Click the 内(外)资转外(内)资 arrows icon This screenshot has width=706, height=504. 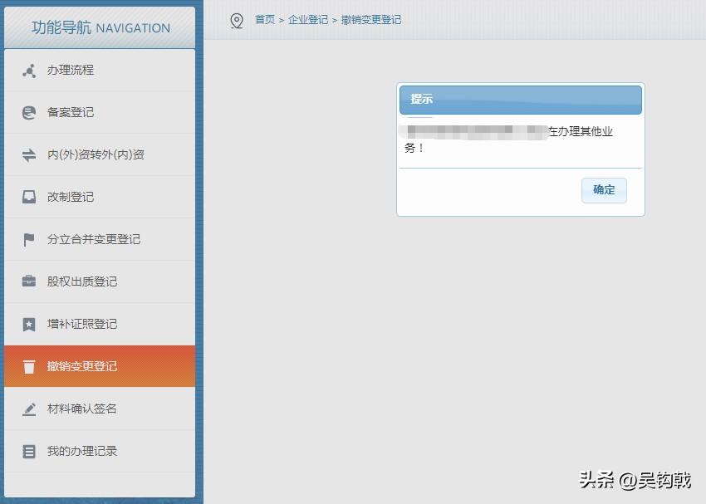[29, 155]
